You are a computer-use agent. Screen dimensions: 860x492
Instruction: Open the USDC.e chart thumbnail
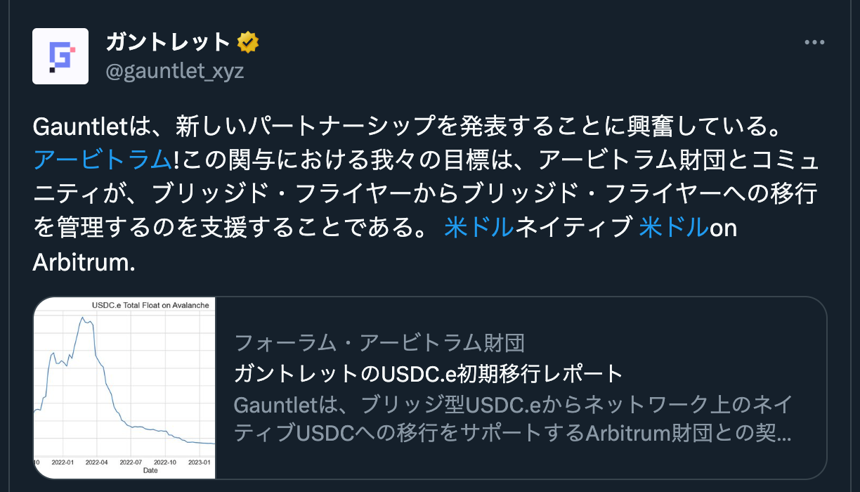[124, 388]
